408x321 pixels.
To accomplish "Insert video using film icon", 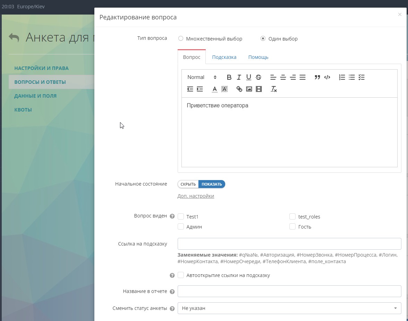I will point(259,89).
